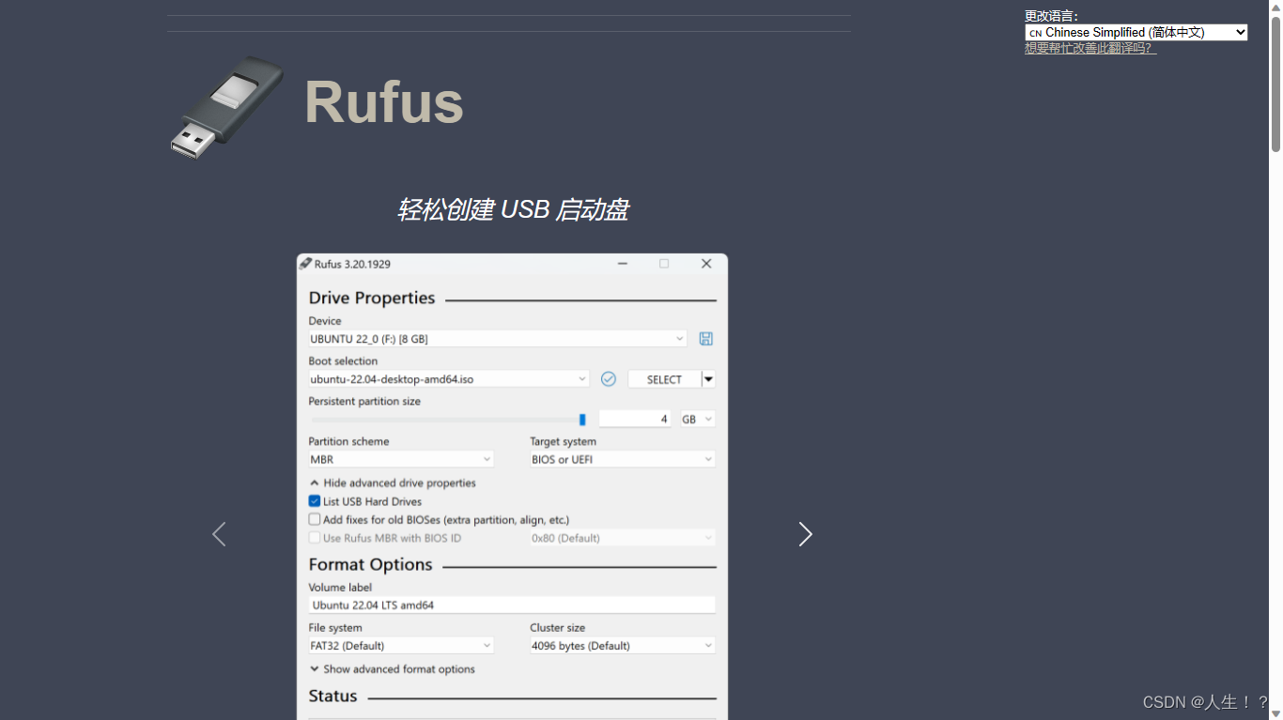Click the save device image floppy icon

point(706,339)
